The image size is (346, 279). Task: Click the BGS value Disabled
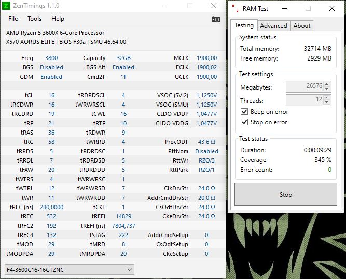(52, 67)
